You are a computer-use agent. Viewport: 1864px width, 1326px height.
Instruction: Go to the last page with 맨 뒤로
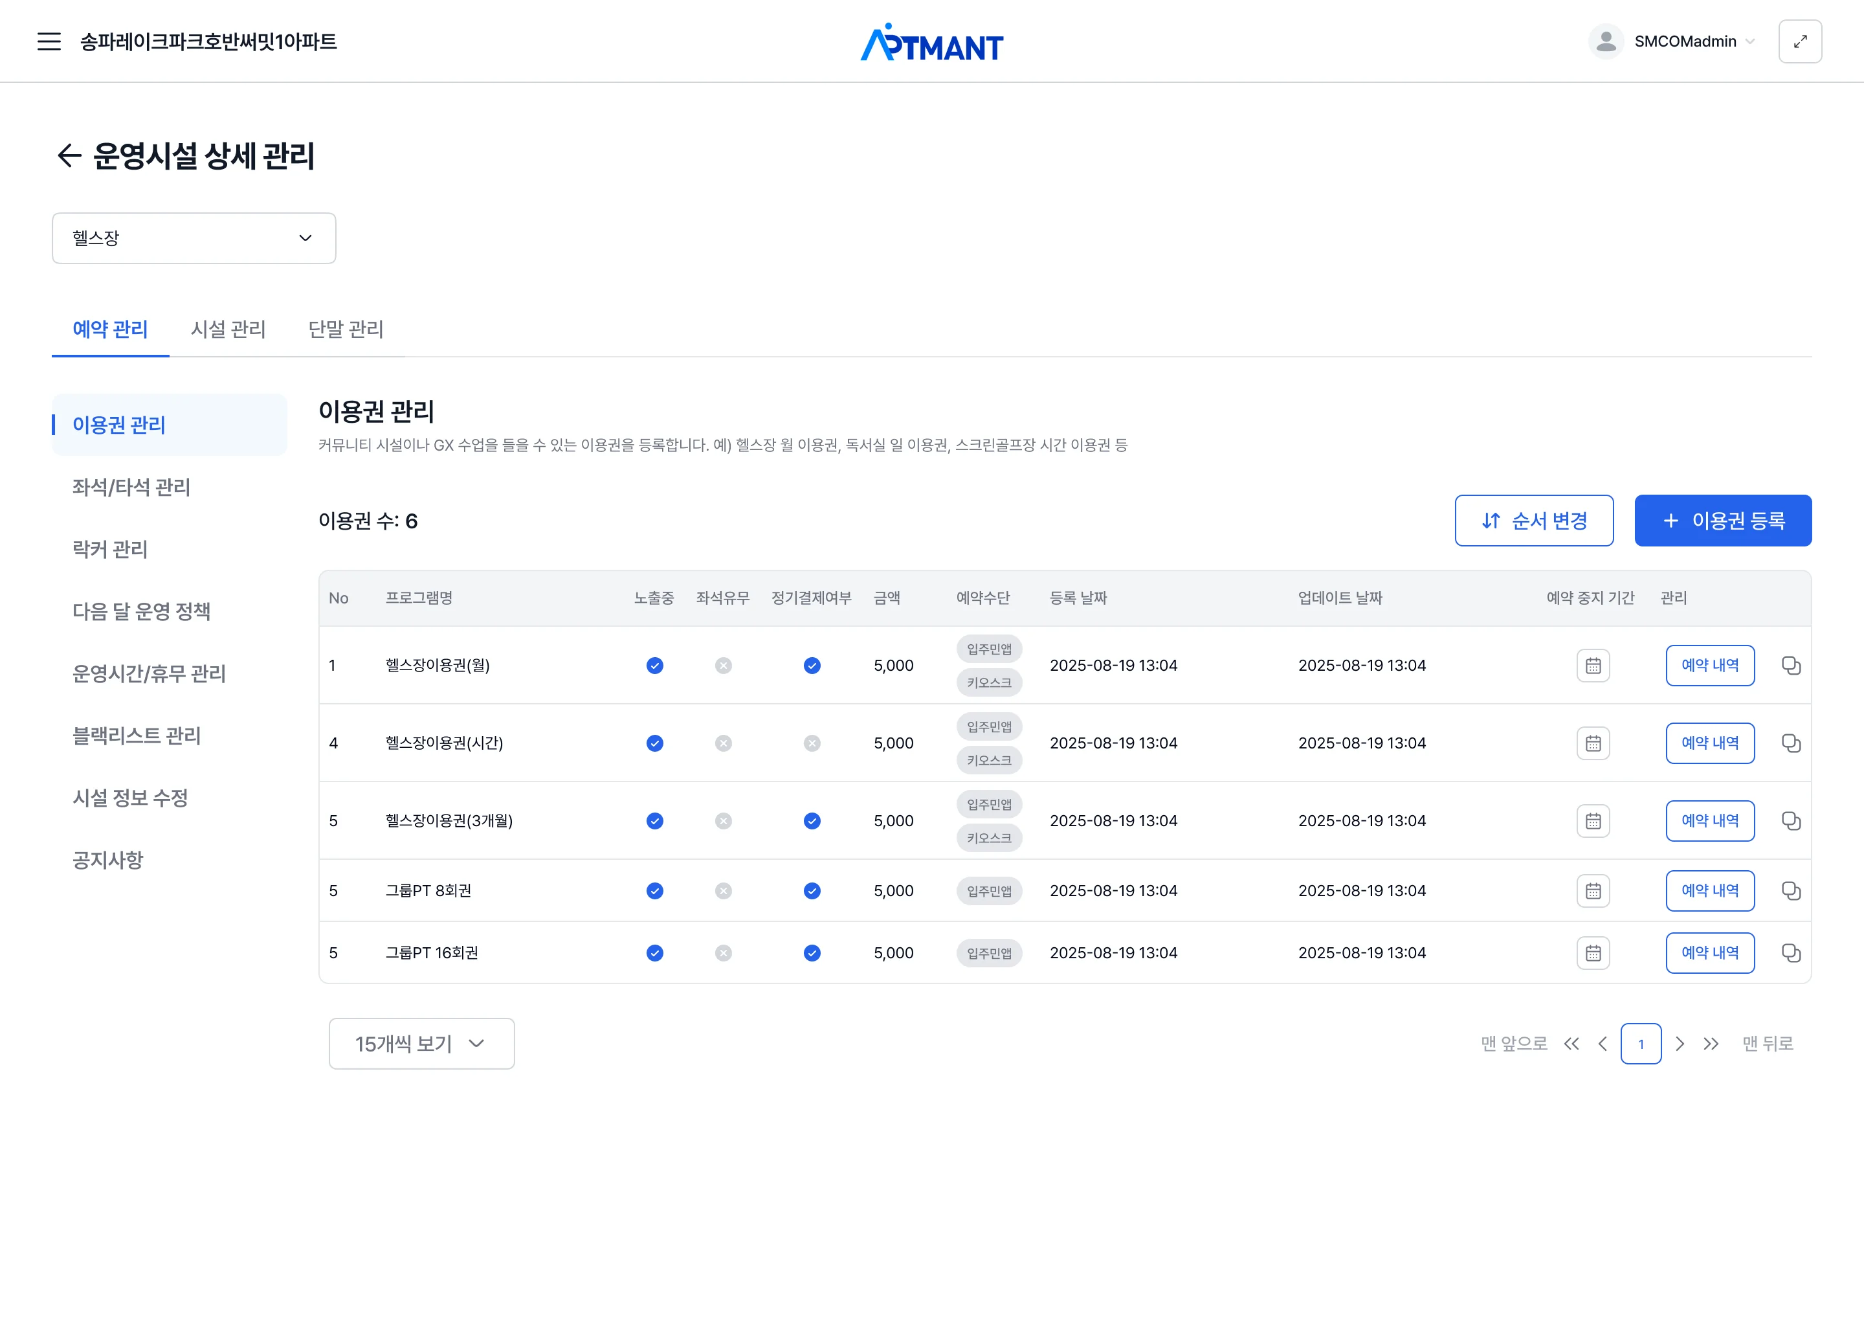pos(1770,1044)
